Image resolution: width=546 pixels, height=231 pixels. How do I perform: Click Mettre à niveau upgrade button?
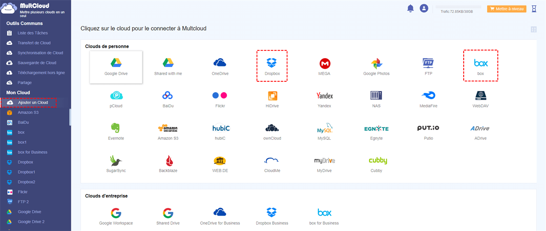coord(507,9)
